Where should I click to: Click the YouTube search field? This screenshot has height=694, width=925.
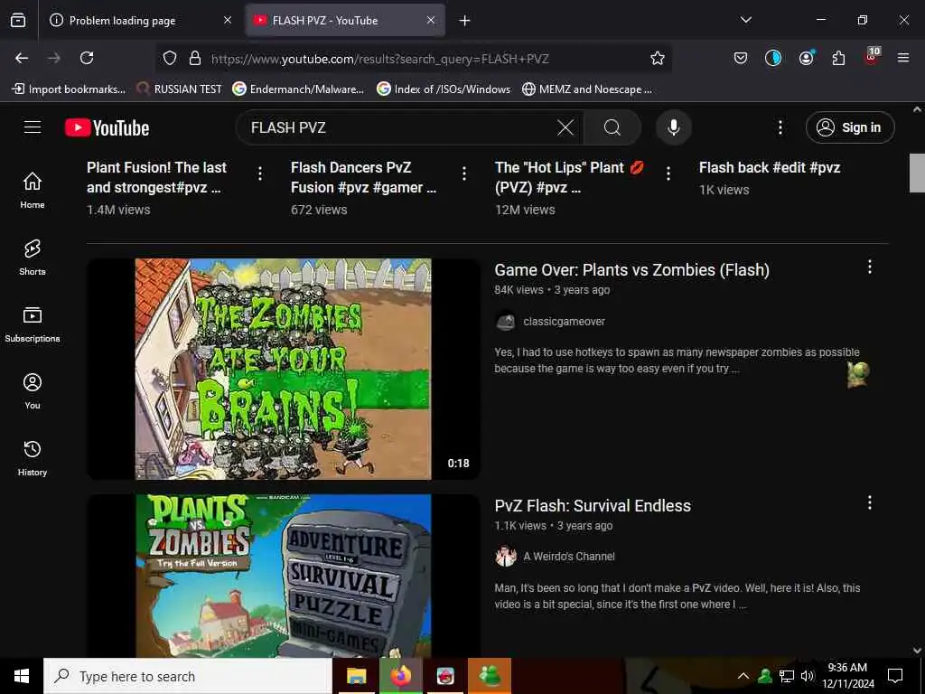coord(401,127)
